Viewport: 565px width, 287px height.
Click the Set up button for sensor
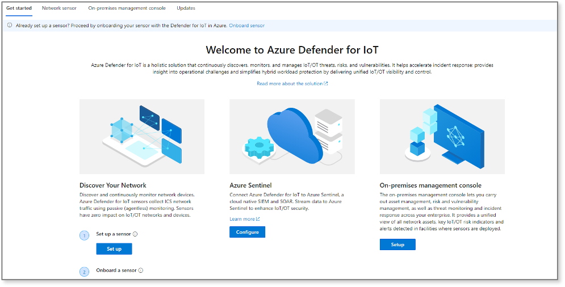tap(114, 249)
